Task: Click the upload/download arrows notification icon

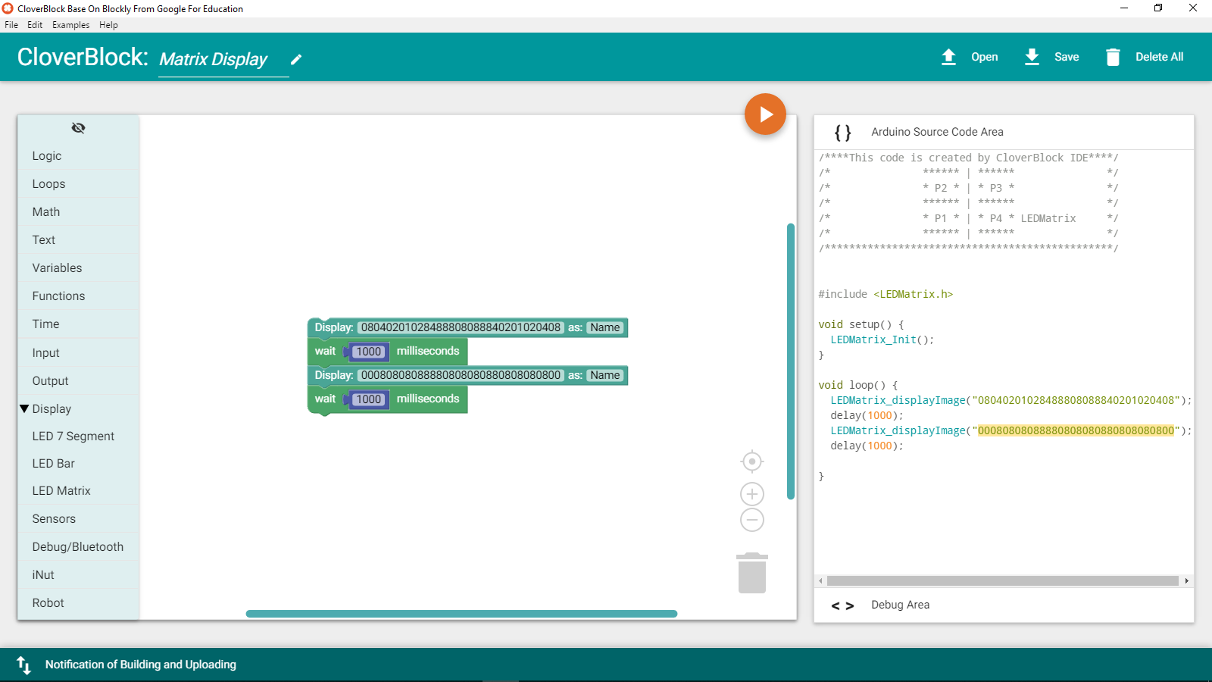Action: 23,665
